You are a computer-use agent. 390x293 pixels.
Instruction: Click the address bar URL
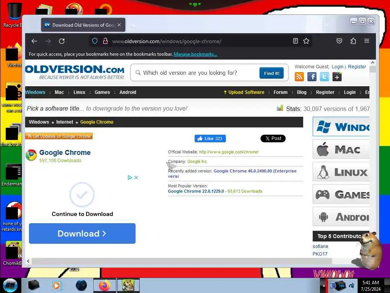[167, 41]
